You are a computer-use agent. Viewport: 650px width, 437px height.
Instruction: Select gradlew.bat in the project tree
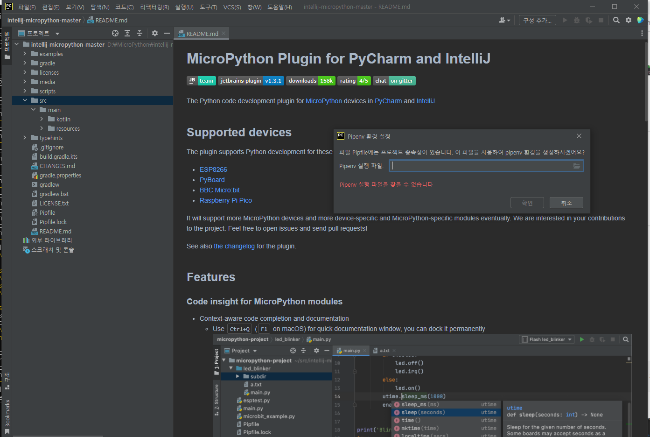tap(54, 194)
